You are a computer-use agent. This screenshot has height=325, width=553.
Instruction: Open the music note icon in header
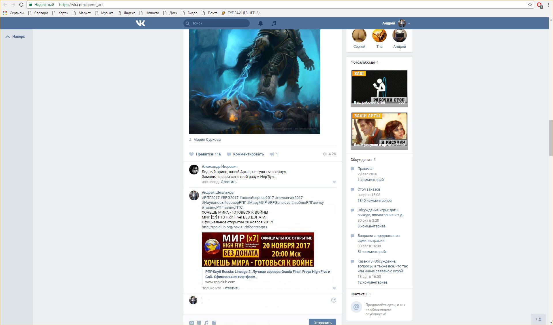274,23
